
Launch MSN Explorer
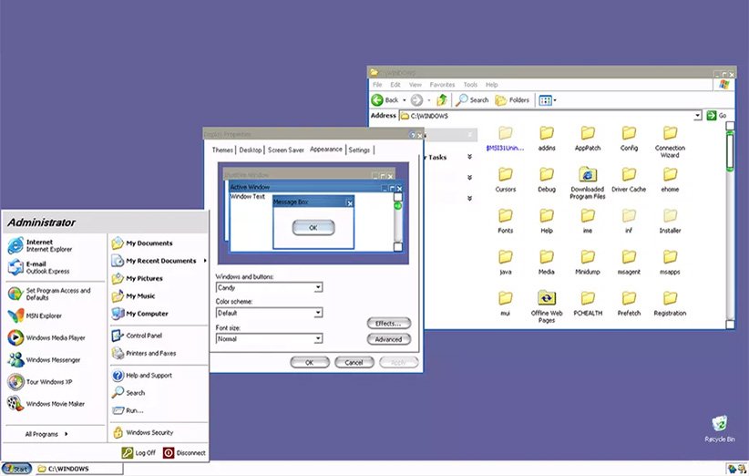35,316
